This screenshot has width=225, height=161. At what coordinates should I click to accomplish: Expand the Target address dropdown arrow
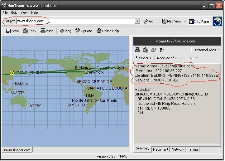click(137, 21)
